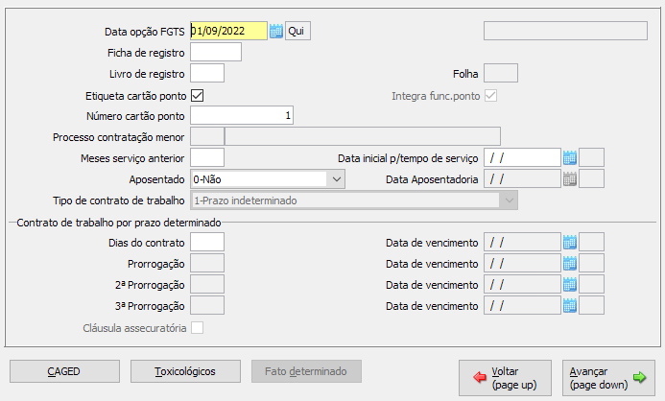Viewport: 665px width, 401px height.
Task: Focus the Meses serviço anterior field
Action: pyautogui.click(x=207, y=157)
